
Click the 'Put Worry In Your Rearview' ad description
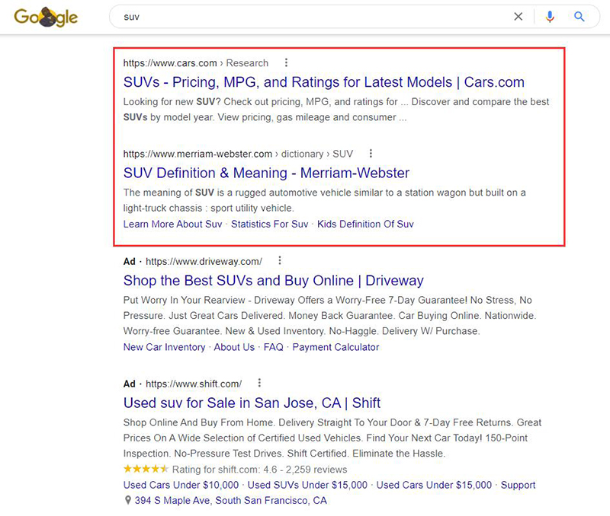(x=330, y=316)
